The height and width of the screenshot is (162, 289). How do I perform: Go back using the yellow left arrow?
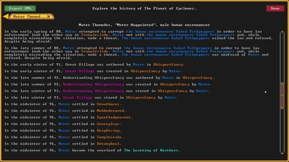(x=5, y=17)
